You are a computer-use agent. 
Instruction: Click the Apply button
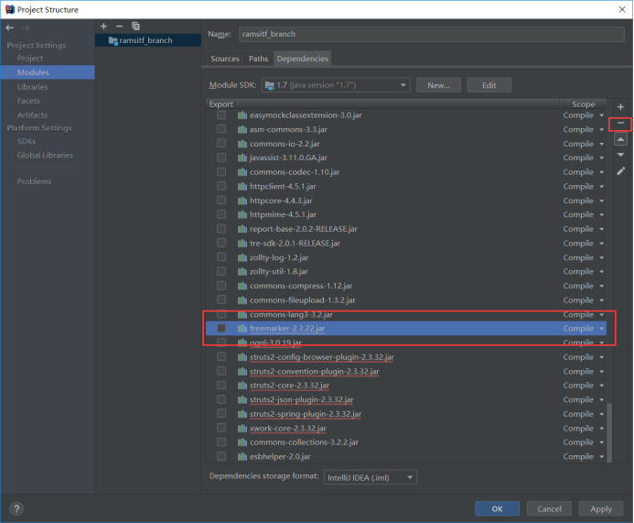coord(601,509)
